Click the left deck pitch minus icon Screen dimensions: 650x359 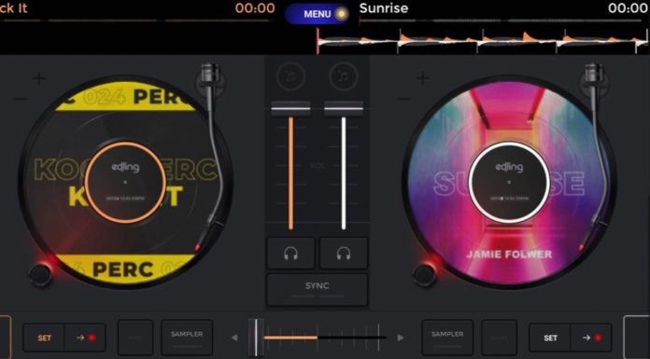[x=21, y=99]
